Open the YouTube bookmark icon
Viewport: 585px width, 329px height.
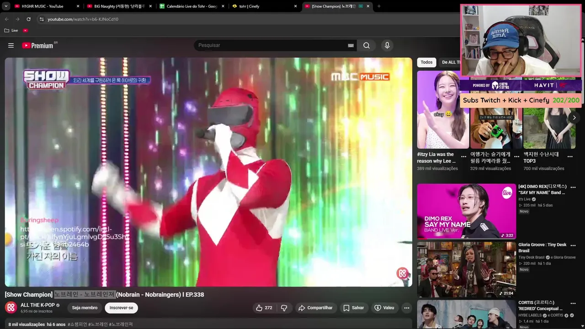pyautogui.click(x=26, y=31)
